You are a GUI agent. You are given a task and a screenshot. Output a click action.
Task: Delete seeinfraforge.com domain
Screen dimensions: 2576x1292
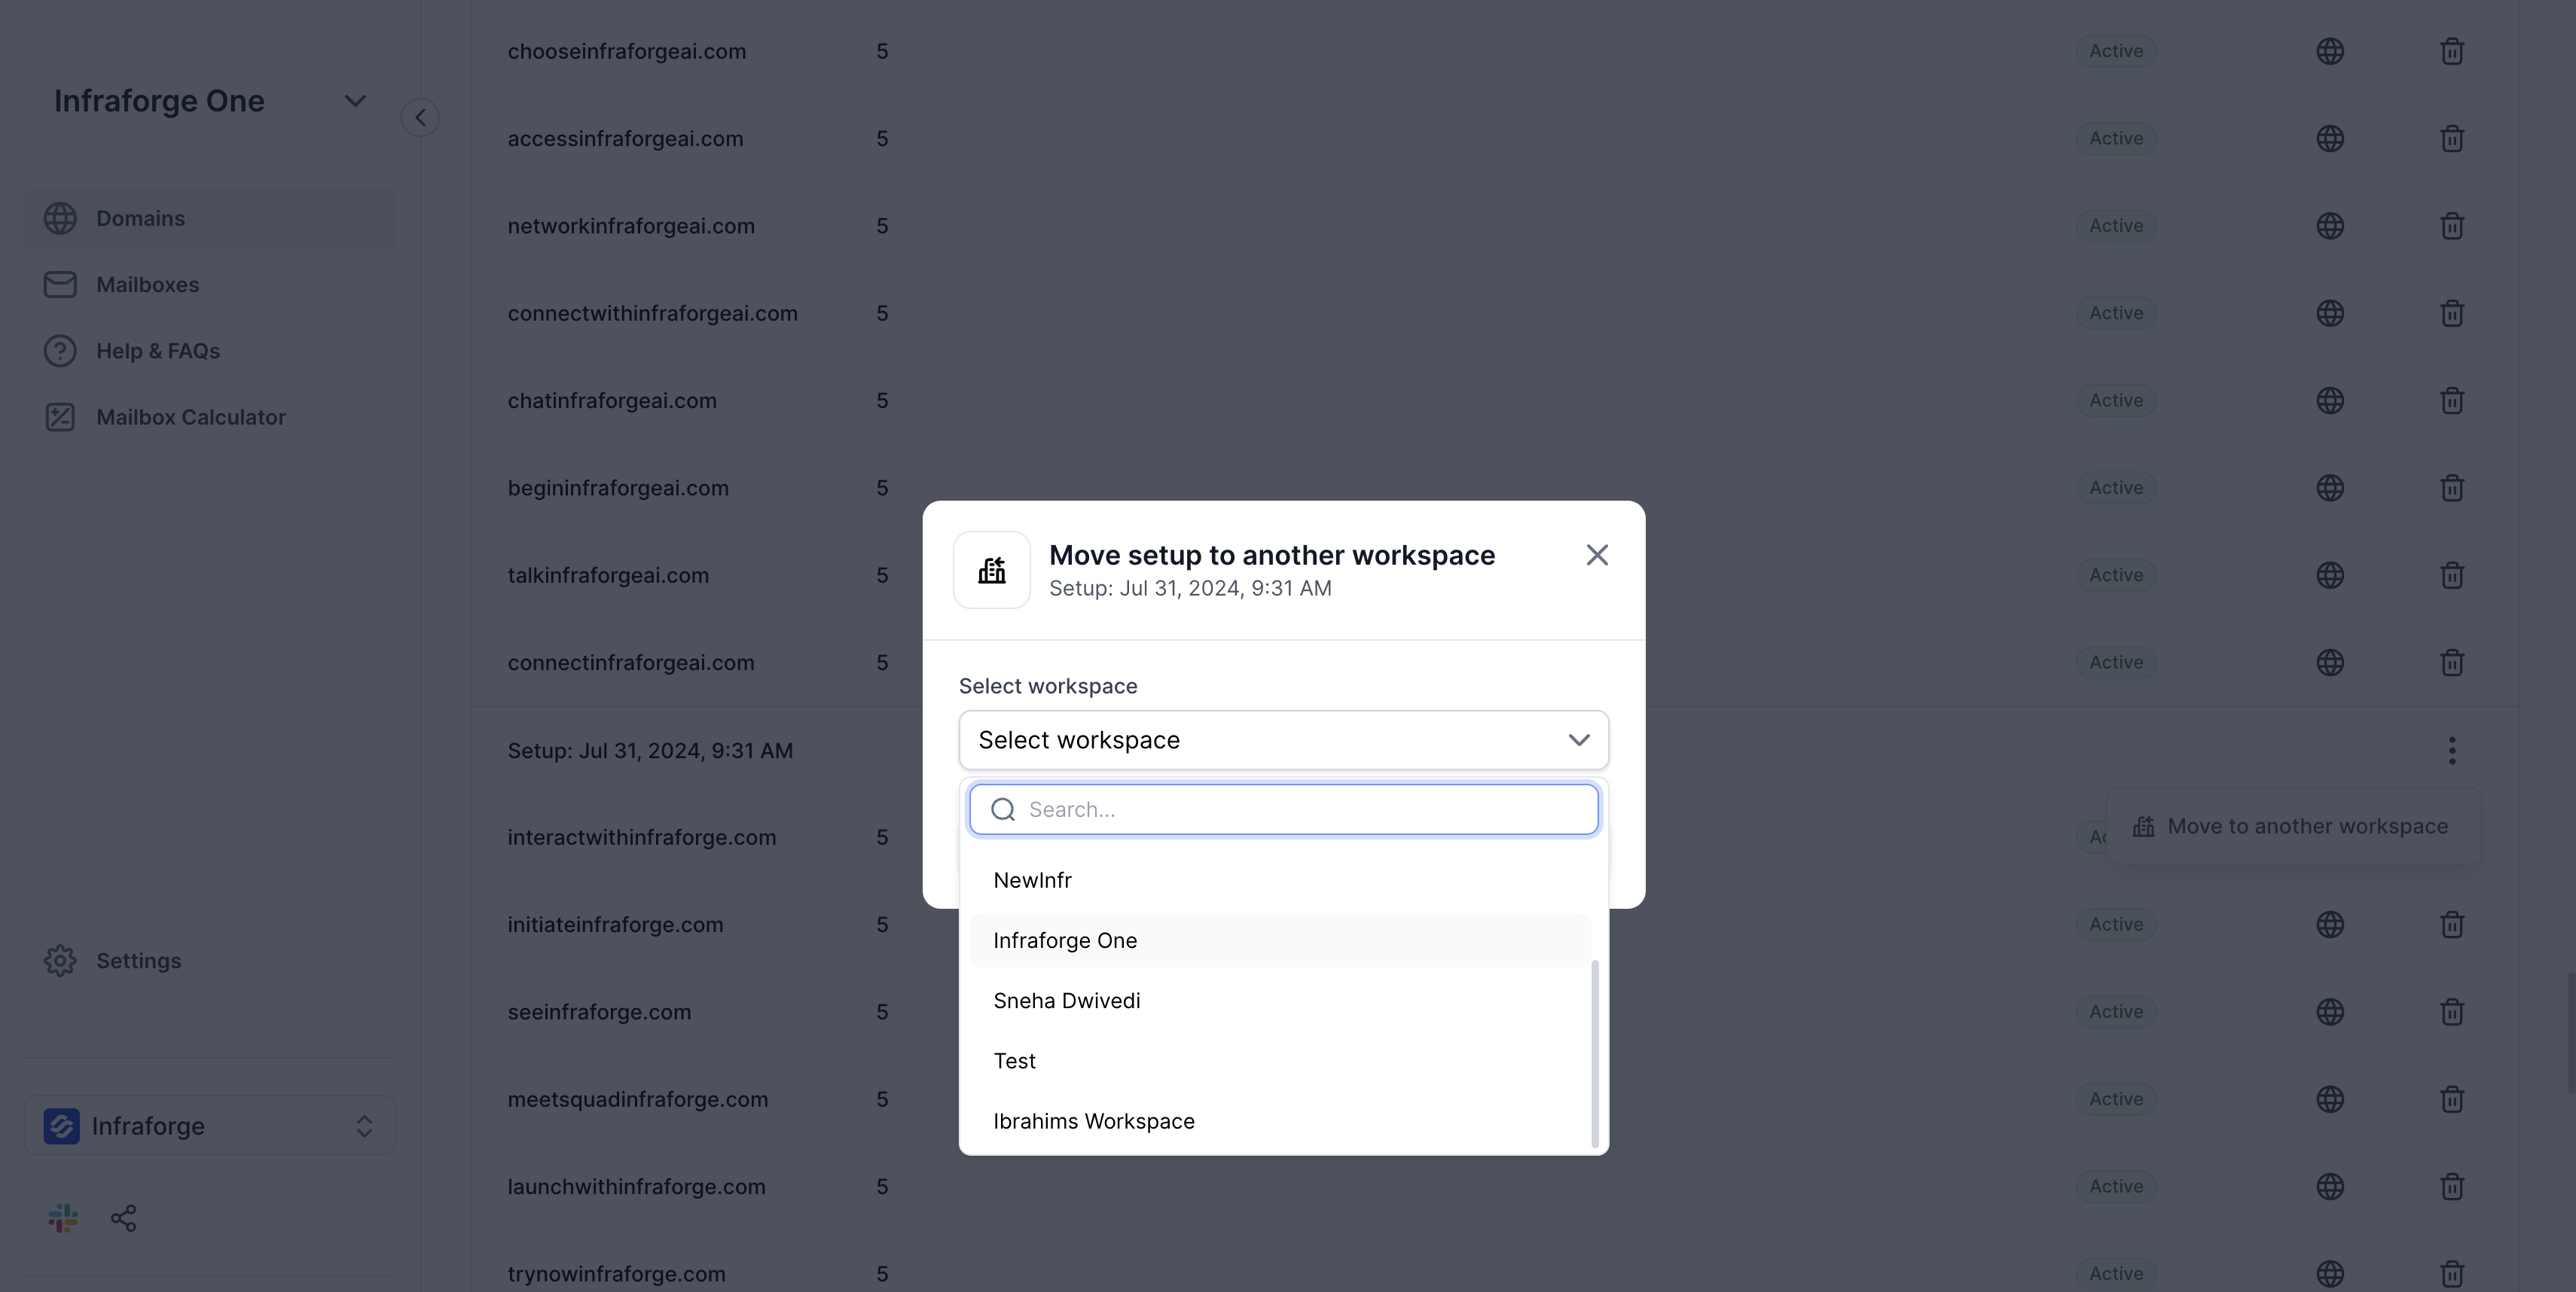(x=2452, y=1011)
